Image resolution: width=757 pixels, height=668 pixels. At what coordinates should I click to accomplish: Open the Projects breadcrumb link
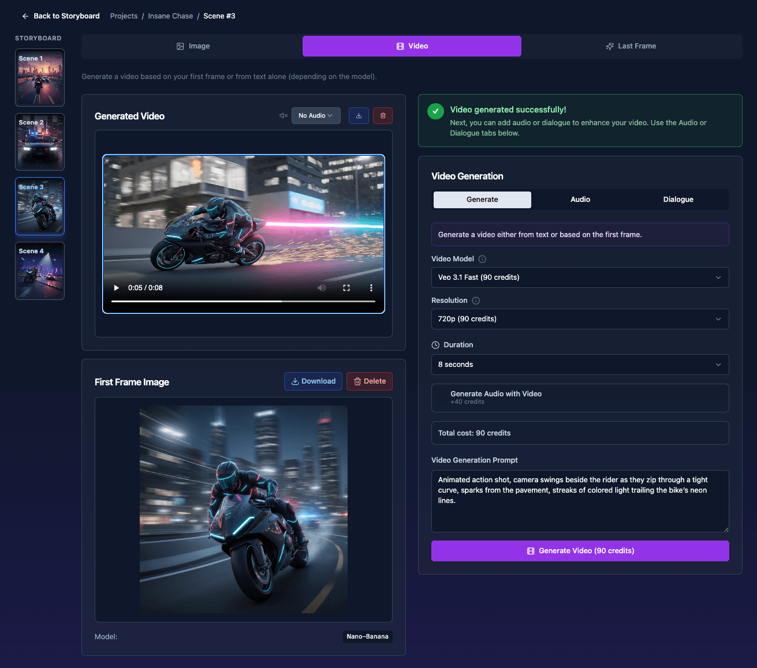pyautogui.click(x=124, y=16)
